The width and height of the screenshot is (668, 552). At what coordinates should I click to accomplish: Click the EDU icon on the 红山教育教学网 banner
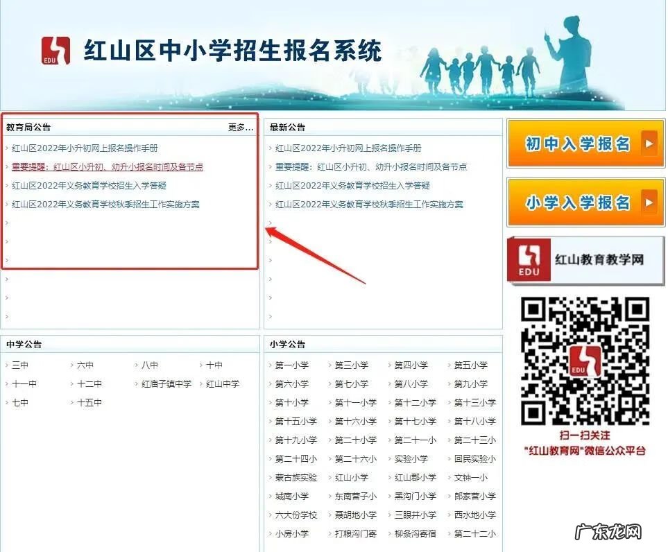pyautogui.click(x=529, y=259)
